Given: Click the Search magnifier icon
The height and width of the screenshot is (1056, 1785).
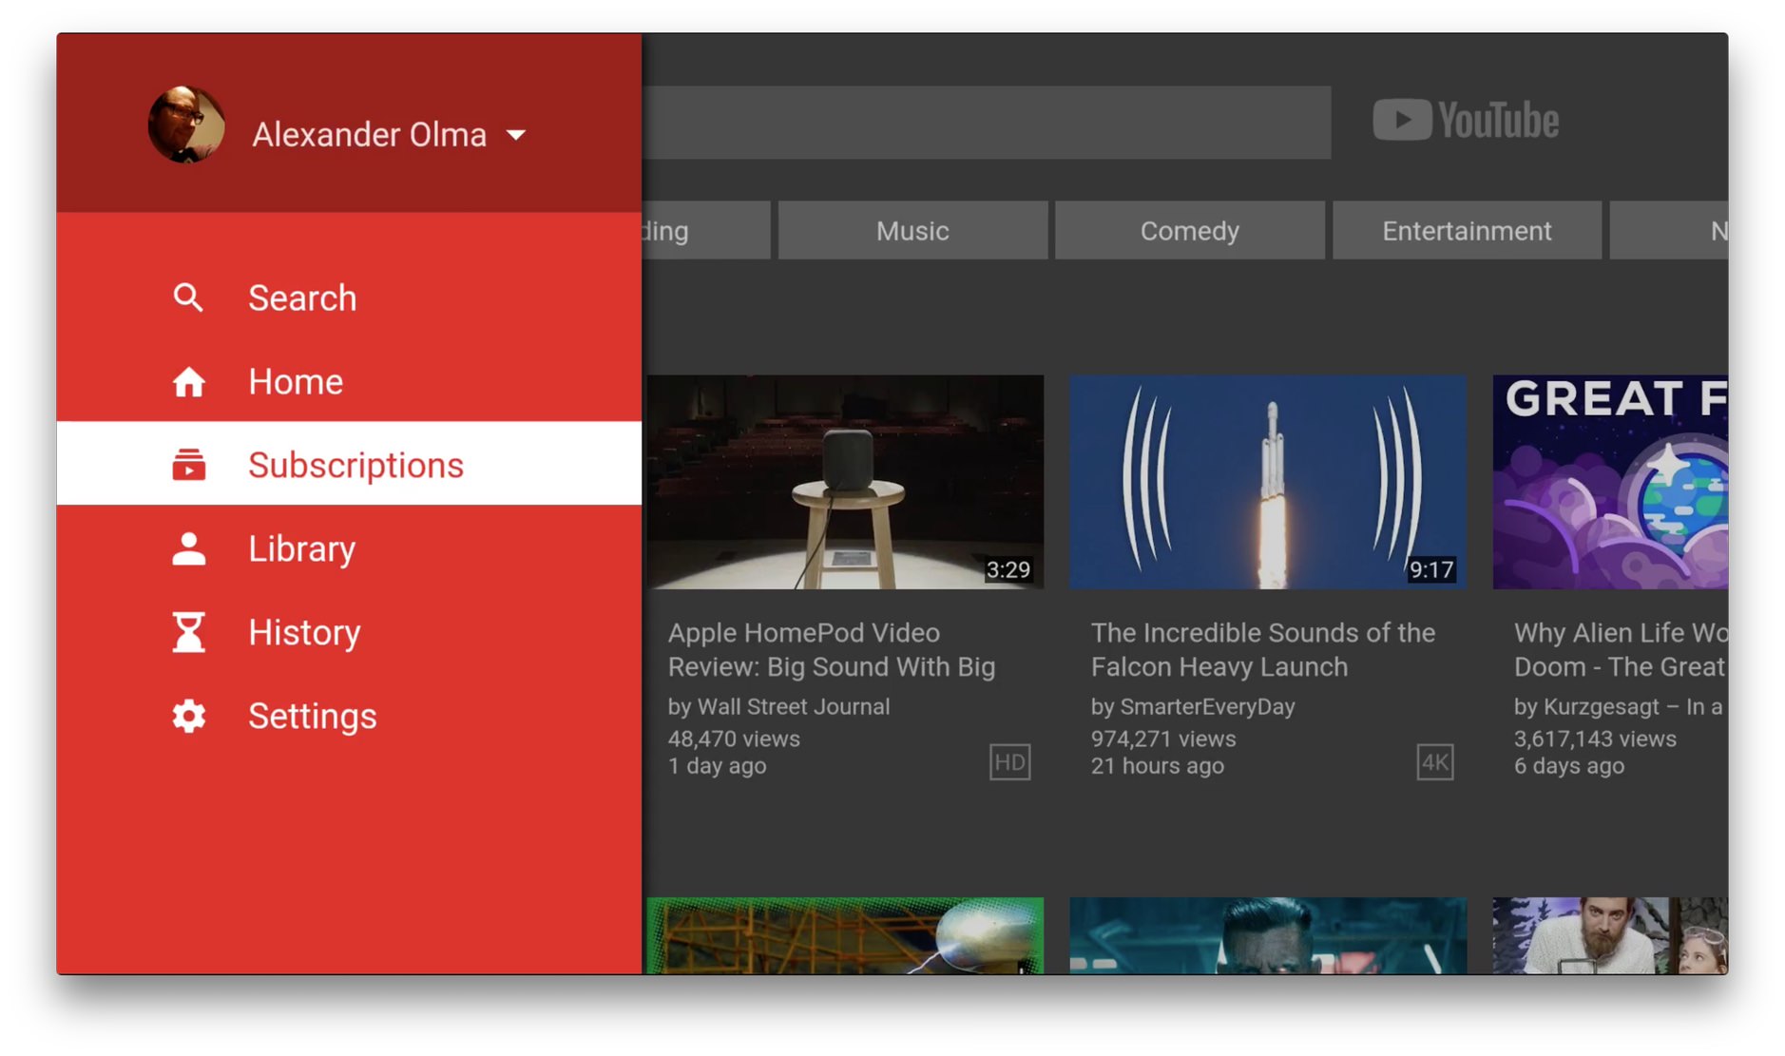Looking at the screenshot, I should pos(188,298).
